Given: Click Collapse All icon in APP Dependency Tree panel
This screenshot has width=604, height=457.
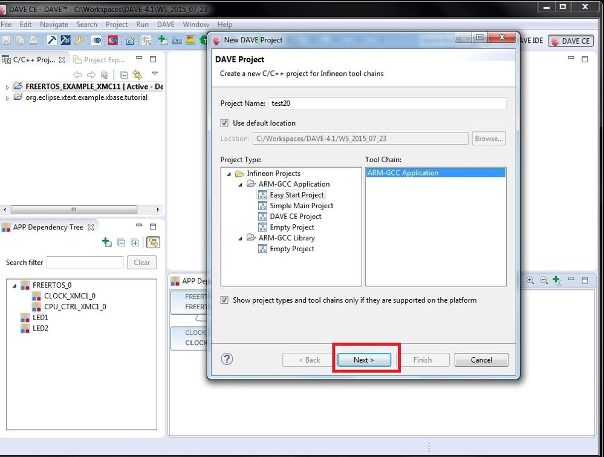Looking at the screenshot, I should point(121,243).
